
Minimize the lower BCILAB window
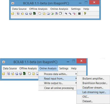pyautogui.click(x=68, y=62)
